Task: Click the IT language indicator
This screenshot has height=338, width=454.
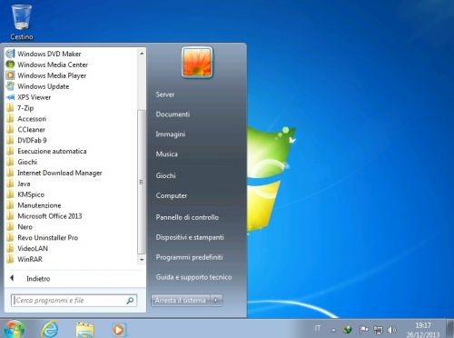Action: tap(318, 328)
